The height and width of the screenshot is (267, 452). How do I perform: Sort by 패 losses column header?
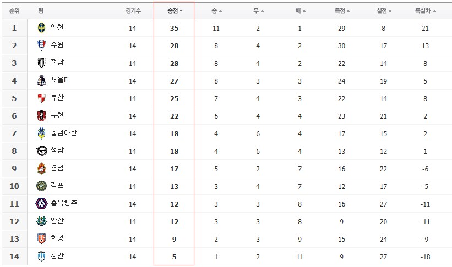click(x=300, y=11)
